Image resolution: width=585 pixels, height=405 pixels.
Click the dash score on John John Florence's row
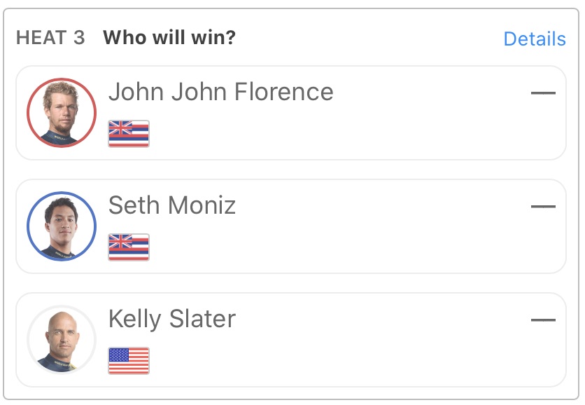coord(543,92)
